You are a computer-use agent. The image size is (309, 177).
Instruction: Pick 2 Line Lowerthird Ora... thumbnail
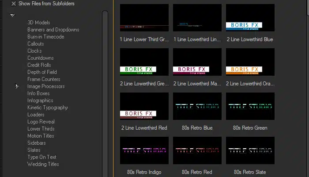[250, 62]
